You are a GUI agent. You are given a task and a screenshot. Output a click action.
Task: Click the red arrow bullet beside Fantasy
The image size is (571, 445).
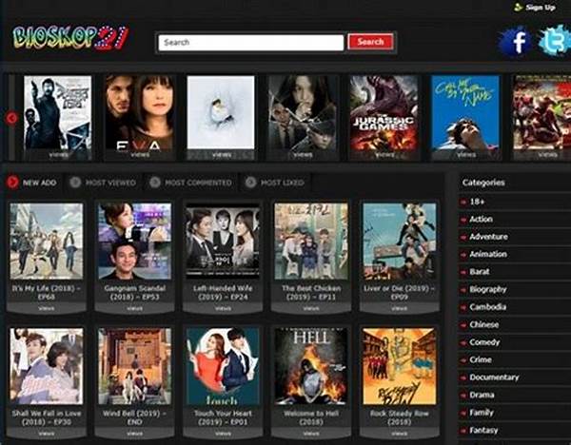pos(463,431)
